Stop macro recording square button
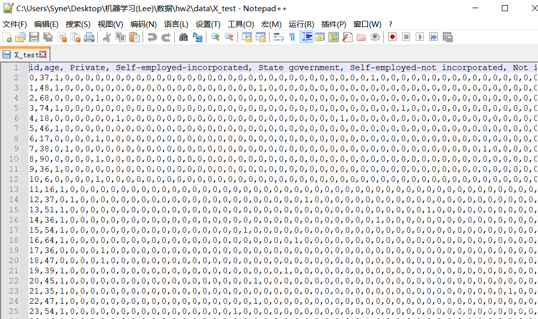The image size is (538, 319). tap(406, 37)
